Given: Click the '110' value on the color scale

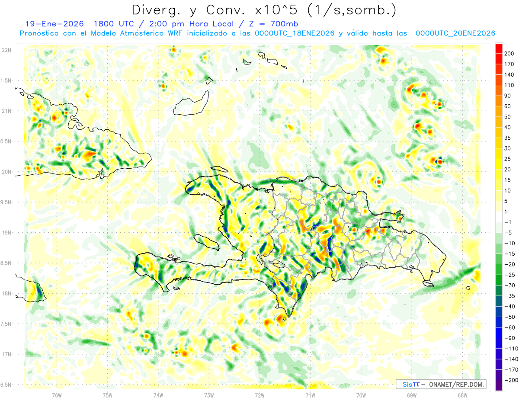Looking at the screenshot, I should coord(509,85).
